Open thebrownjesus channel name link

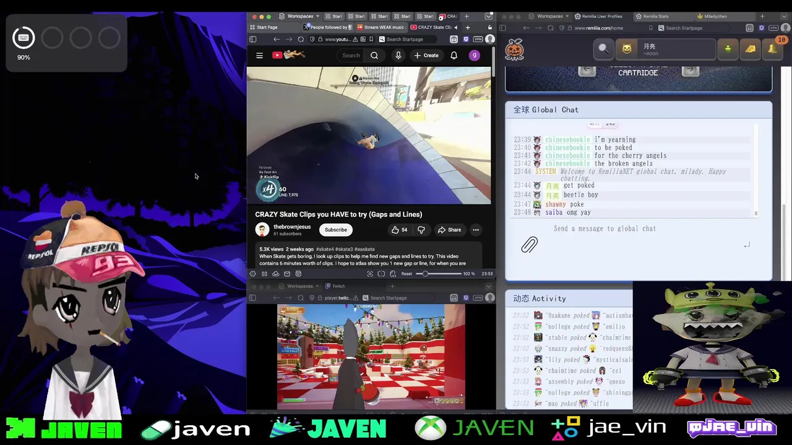coord(292,227)
